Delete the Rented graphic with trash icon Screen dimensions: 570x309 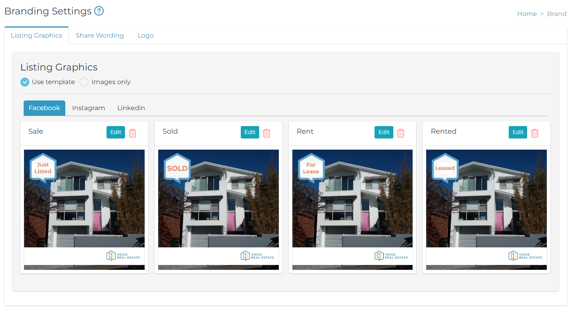(x=535, y=133)
